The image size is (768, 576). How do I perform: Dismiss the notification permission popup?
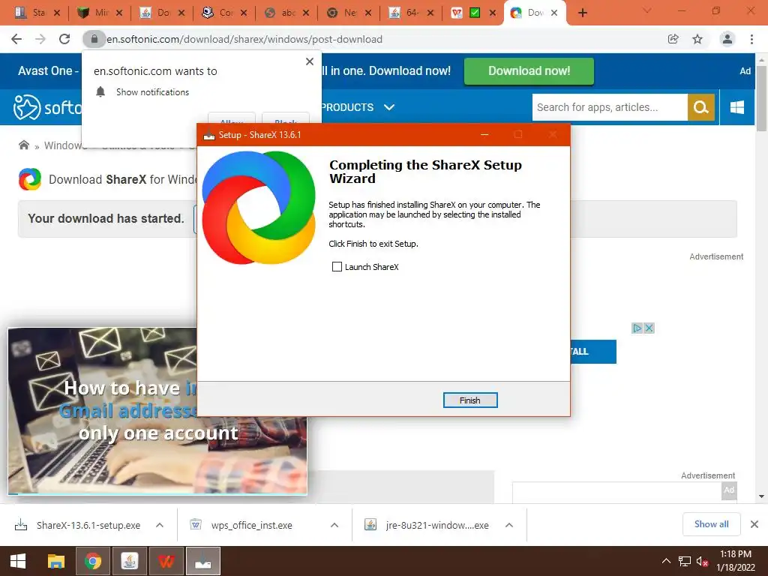tap(310, 61)
